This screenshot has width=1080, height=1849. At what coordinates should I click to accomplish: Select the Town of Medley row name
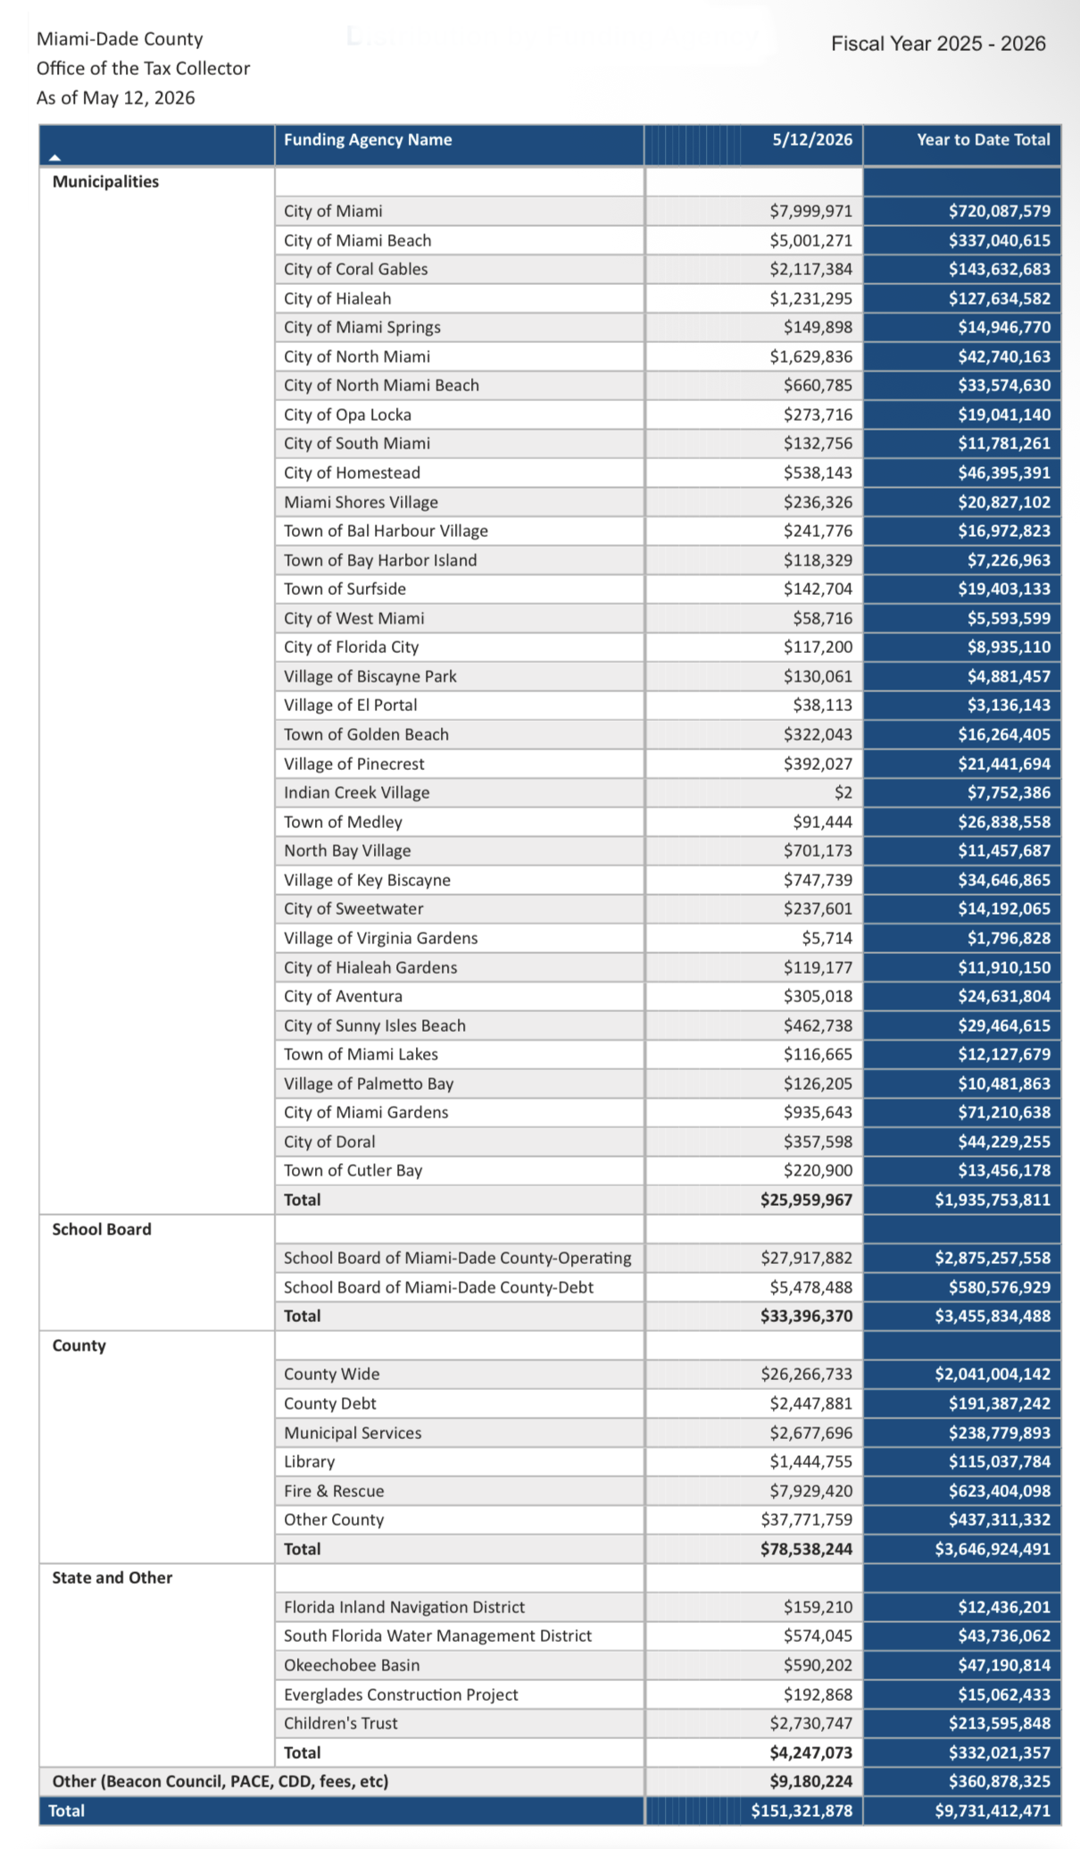(x=343, y=822)
